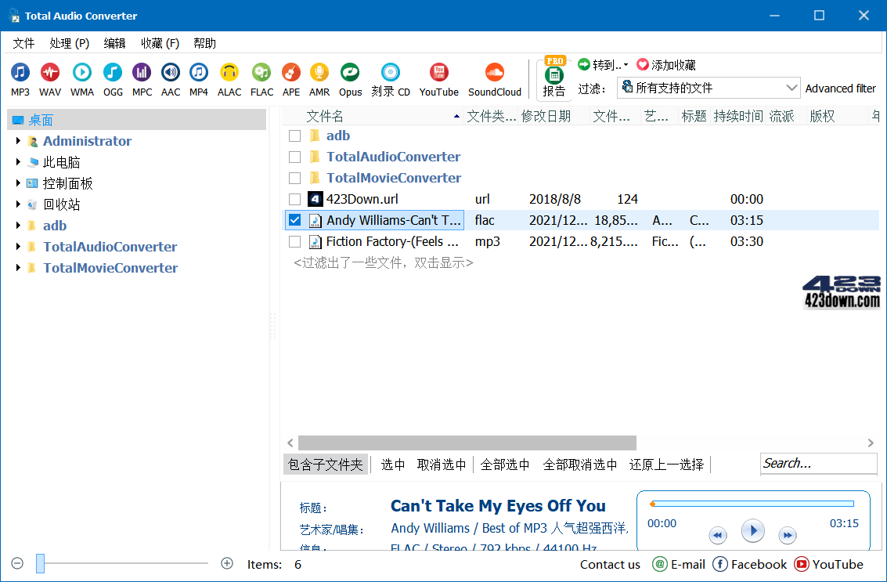Check the Fiction Factory mp3 file

(295, 241)
